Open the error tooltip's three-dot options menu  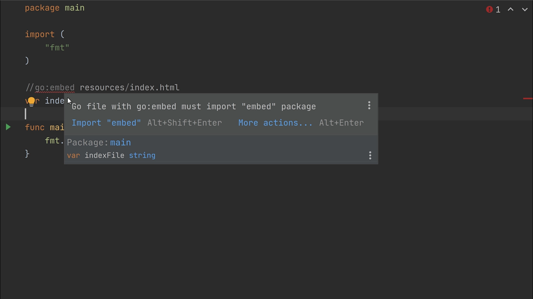tap(369, 105)
